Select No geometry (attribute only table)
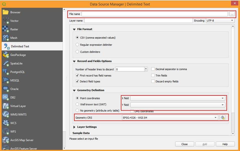240x151 pixels. tap(77, 110)
